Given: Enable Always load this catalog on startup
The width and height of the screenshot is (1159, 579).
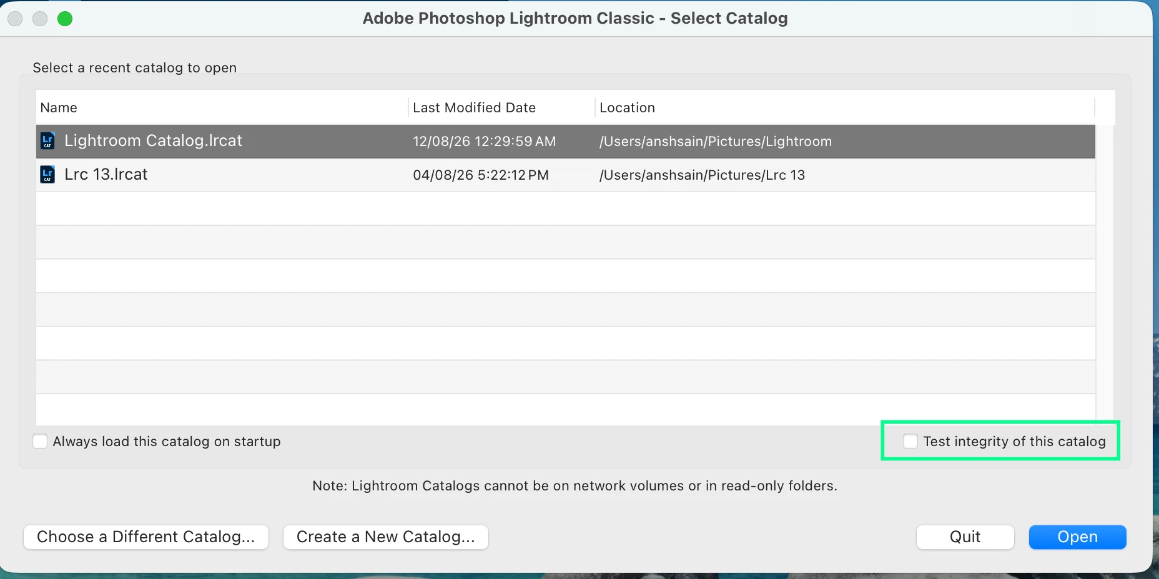Looking at the screenshot, I should [40, 442].
